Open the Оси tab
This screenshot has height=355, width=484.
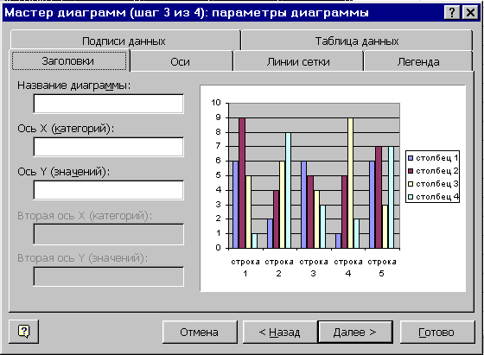click(181, 61)
